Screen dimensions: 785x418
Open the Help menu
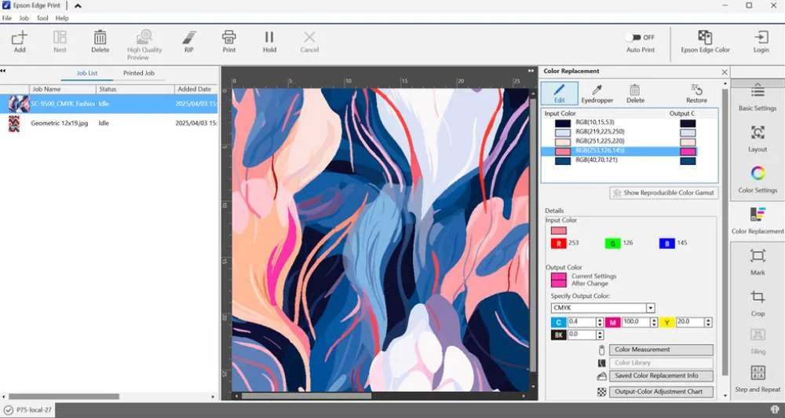coord(62,18)
